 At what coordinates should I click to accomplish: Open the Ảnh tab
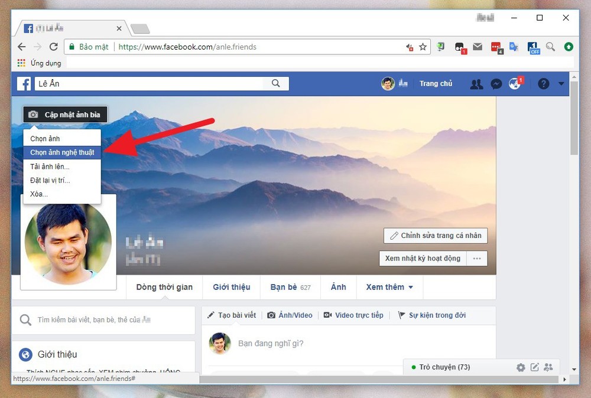coord(339,287)
